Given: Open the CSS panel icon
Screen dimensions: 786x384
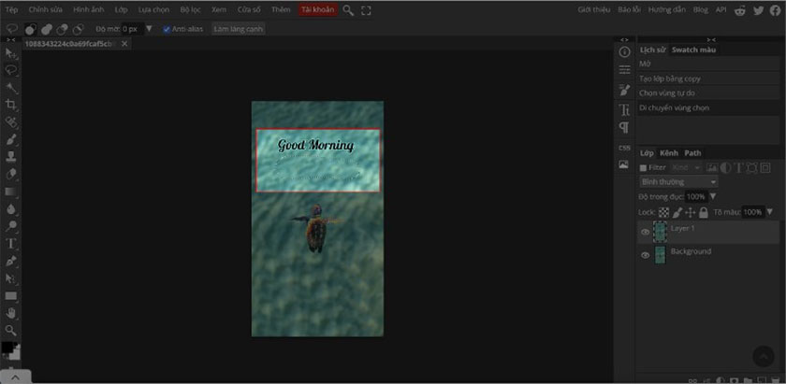Looking at the screenshot, I should (624, 148).
